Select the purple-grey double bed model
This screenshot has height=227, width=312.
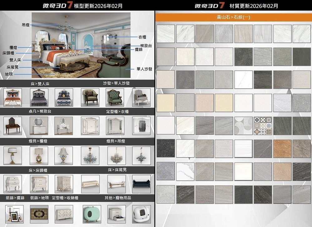[x=39, y=97]
